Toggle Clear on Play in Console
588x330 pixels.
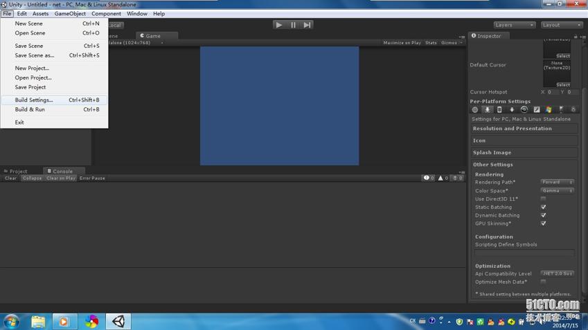[x=61, y=178]
